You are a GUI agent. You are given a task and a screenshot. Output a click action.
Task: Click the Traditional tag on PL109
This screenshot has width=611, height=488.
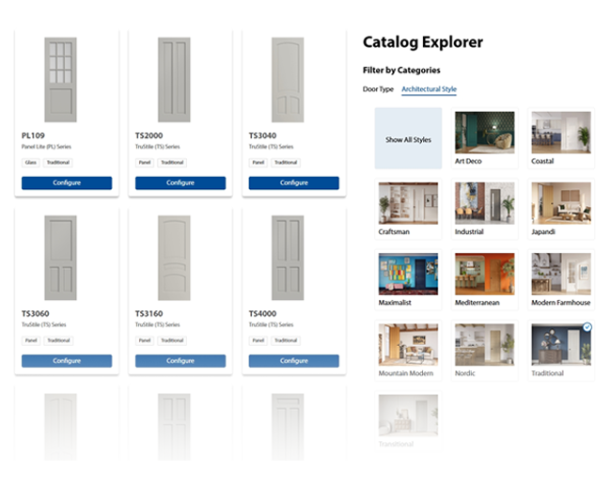tap(58, 163)
